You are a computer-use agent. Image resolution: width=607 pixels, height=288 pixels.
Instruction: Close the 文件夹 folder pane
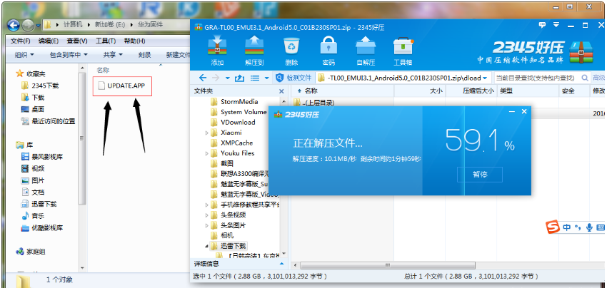pyautogui.click(x=281, y=91)
